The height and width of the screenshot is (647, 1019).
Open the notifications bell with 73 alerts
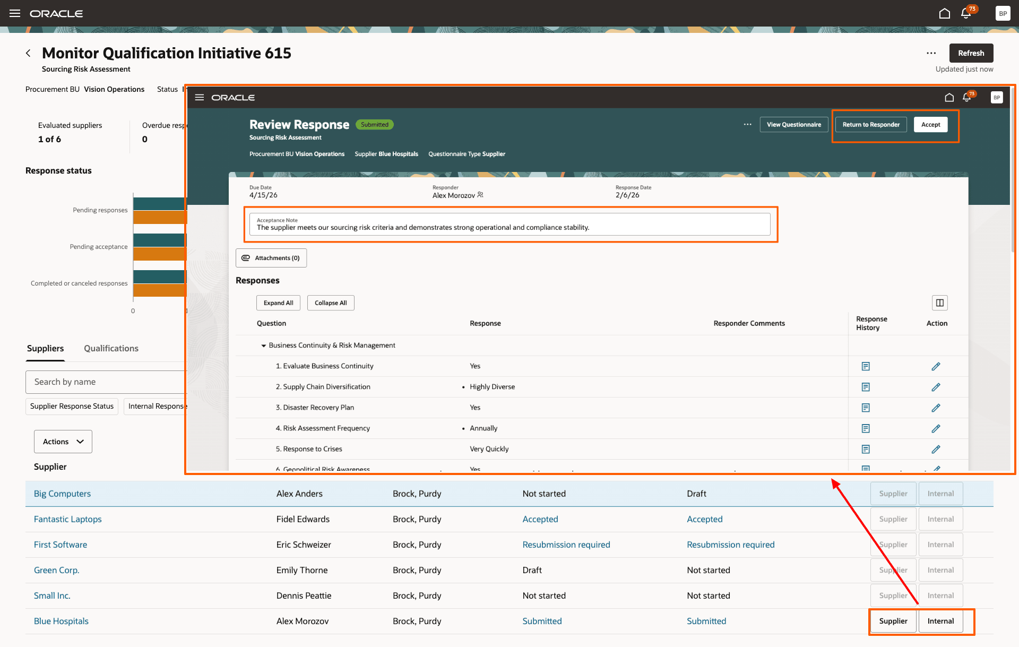click(966, 13)
